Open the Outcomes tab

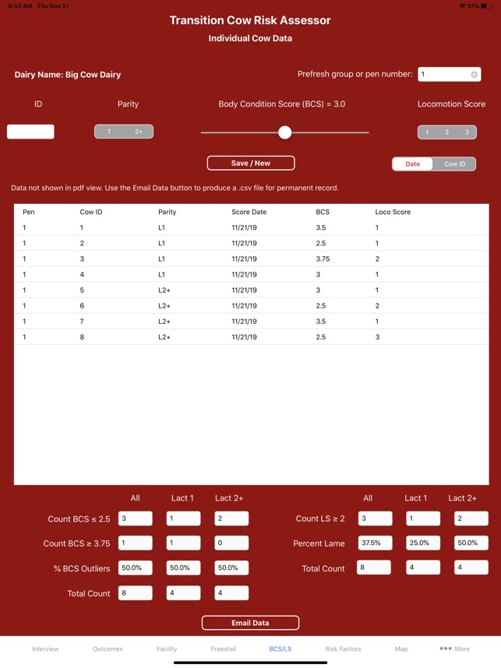coord(108,649)
